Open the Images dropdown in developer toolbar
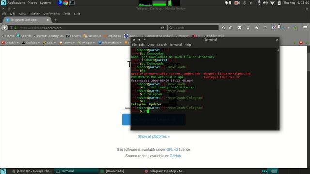The height and width of the screenshot is (174, 310). tap(86, 43)
